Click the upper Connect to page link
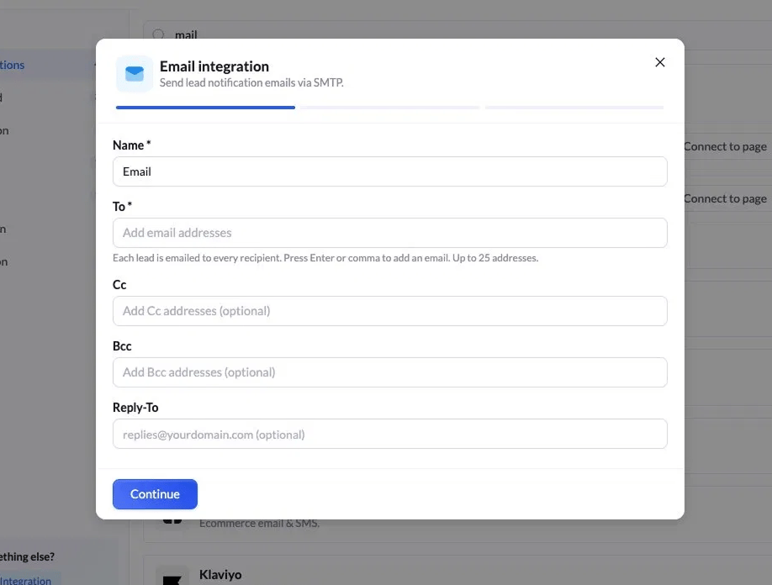This screenshot has width=772, height=585. click(725, 146)
